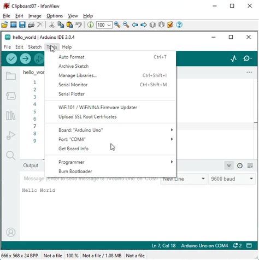The width and height of the screenshot is (259, 260).
Task: Select Archive Sketch menu entry
Action: (x=110, y=66)
